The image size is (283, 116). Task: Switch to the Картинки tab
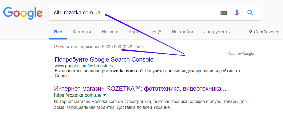[x=82, y=32]
